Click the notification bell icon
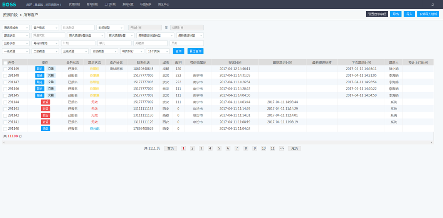443x218 pixels. pyautogui.click(x=433, y=5)
